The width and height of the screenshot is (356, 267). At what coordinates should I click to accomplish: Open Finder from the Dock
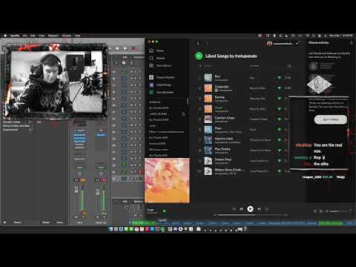(111, 229)
